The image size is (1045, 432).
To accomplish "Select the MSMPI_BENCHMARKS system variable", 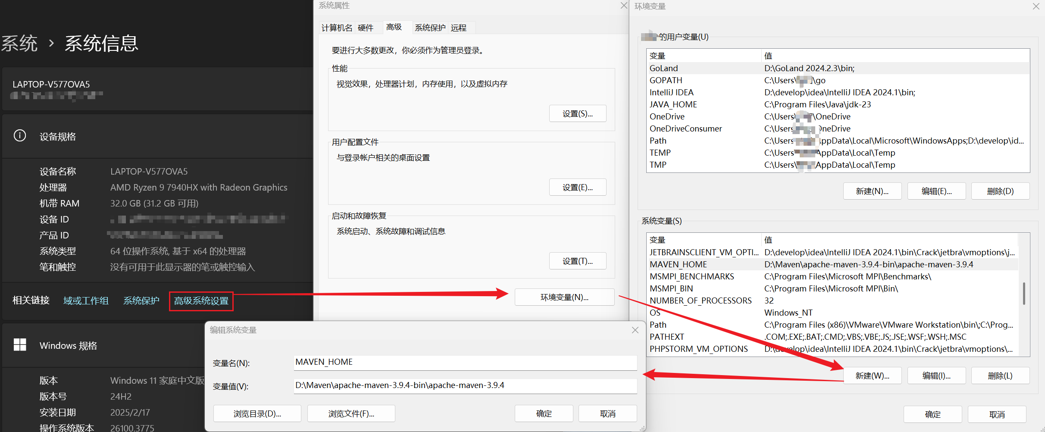I will pyautogui.click(x=832, y=276).
